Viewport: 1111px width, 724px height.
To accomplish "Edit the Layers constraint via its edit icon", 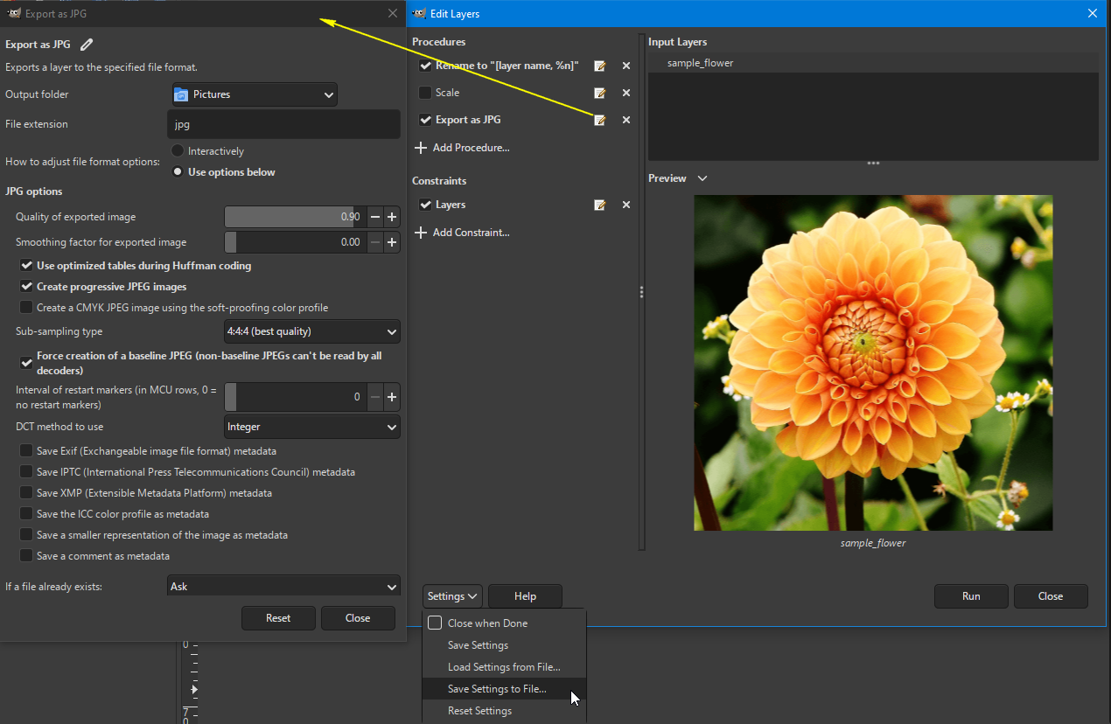I will (599, 205).
